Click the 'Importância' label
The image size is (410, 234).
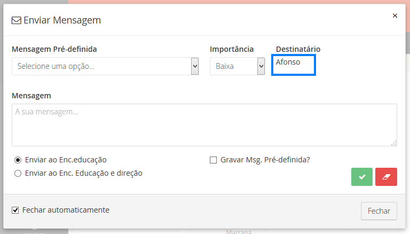coord(232,49)
